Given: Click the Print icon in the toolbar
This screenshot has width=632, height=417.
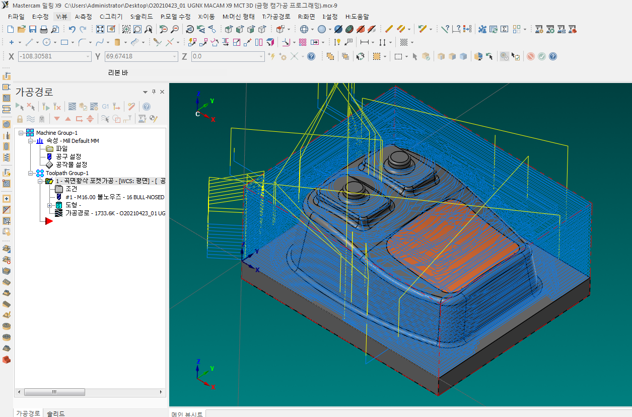Looking at the screenshot, I should tap(43, 29).
